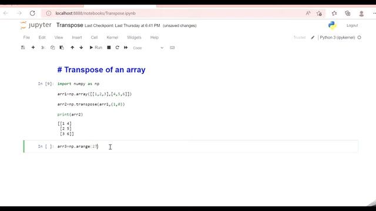The image size is (376, 211).
Task: Open the browser Favorites list icon
Action: coord(334,13)
